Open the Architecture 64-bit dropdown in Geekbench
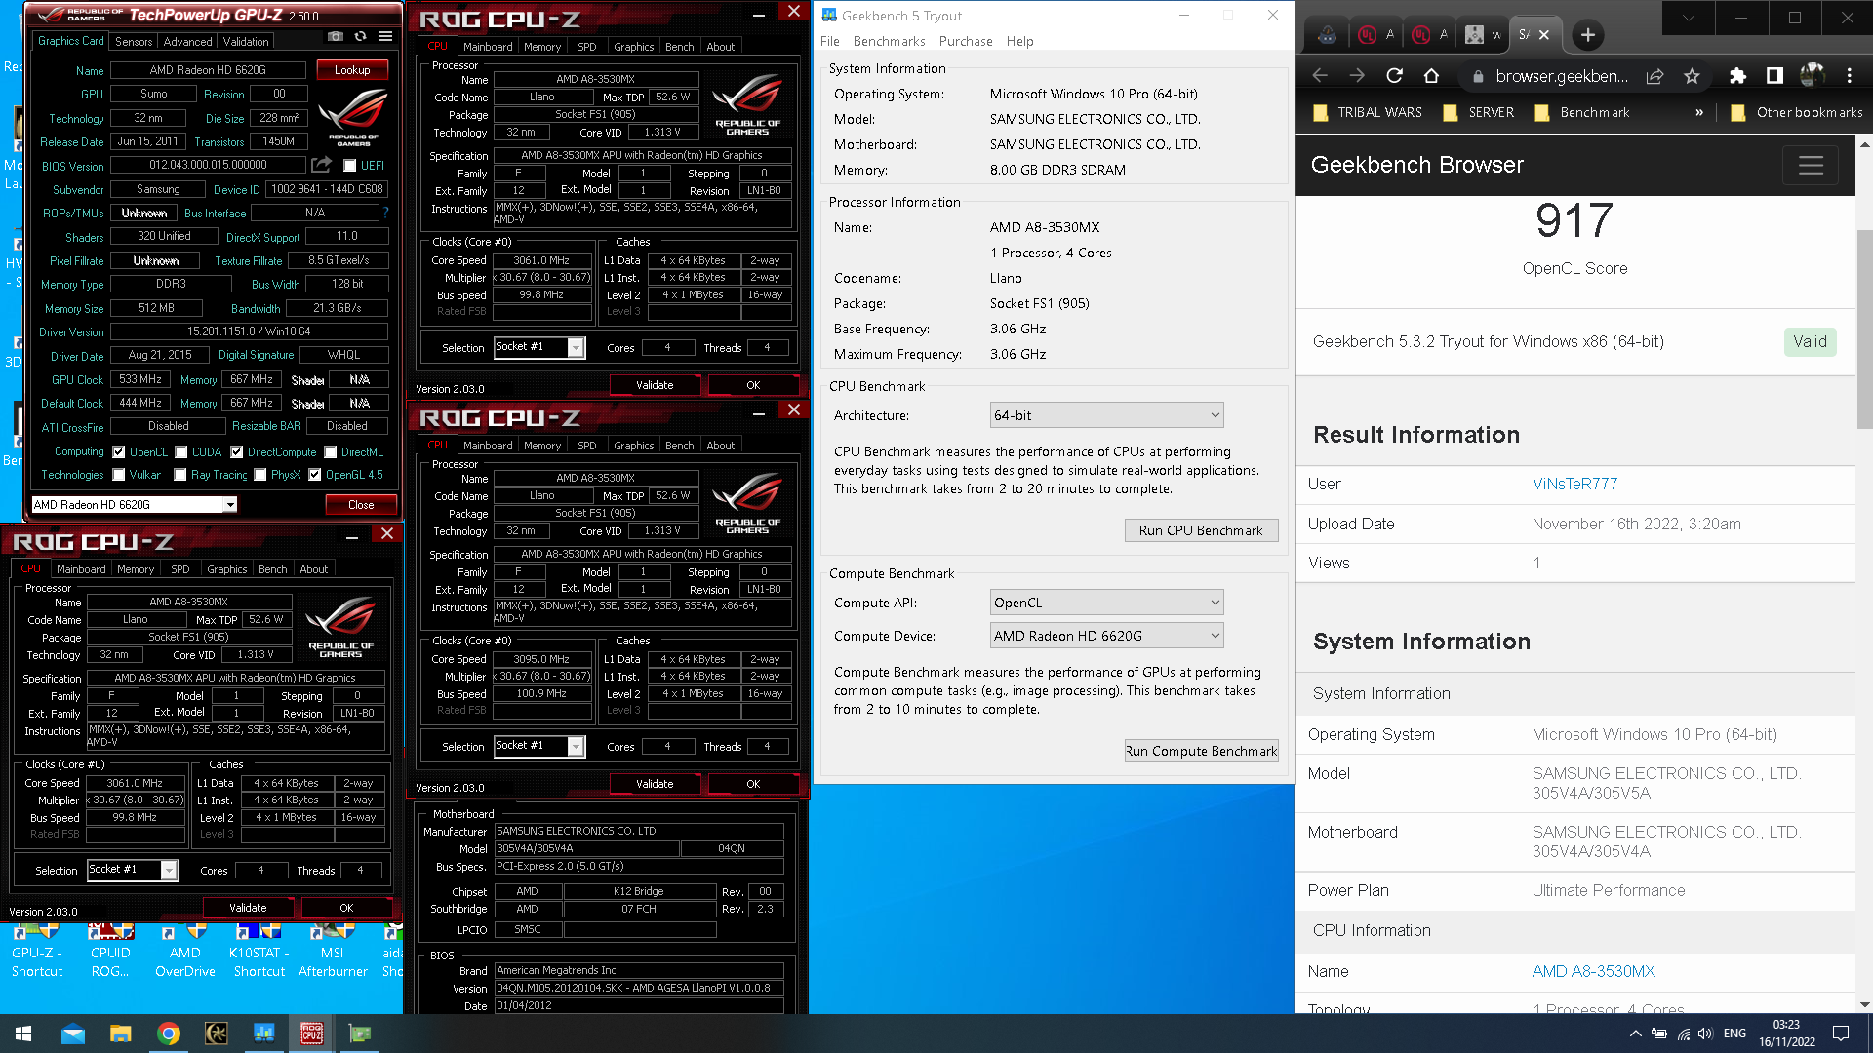Screen dimensions: 1873x1053 [1106, 415]
